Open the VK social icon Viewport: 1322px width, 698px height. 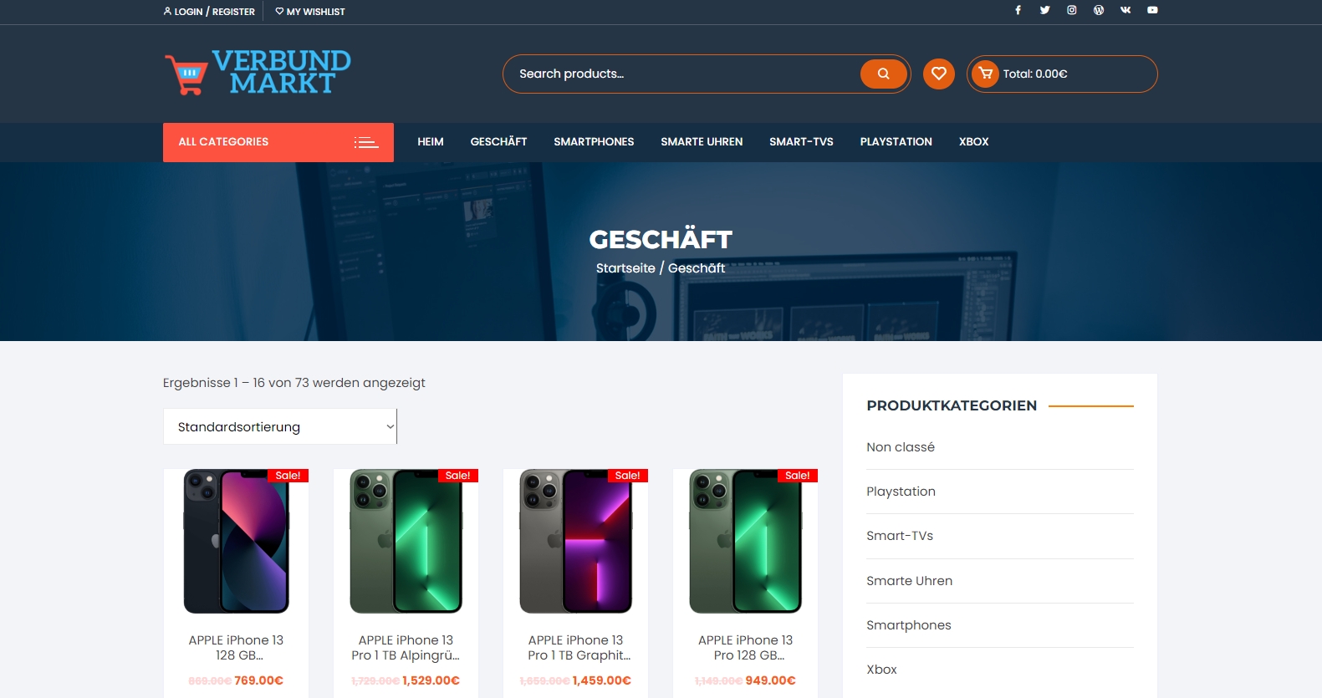[x=1125, y=10]
